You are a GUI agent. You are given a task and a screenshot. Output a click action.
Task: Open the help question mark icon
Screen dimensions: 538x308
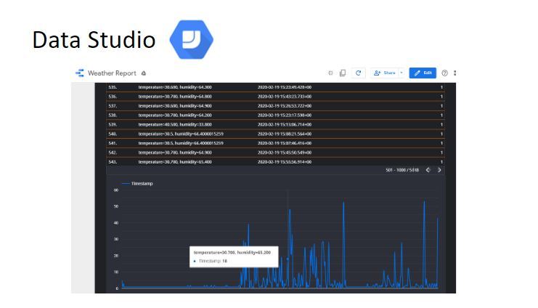pos(444,73)
